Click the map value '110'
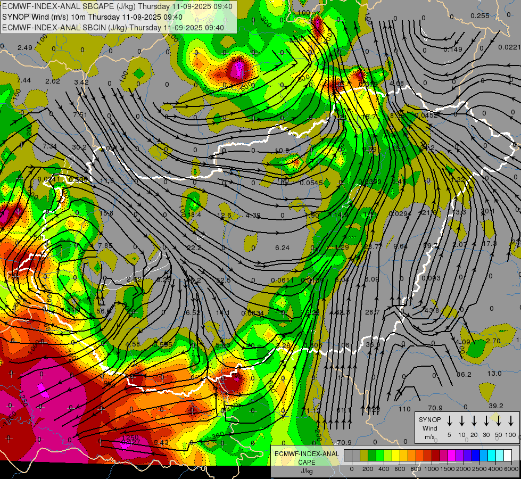Viewport: 521px width, 479px height. pos(404,409)
